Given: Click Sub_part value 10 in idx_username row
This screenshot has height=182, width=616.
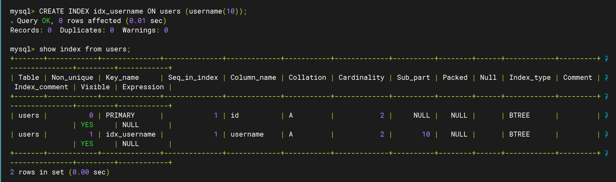Looking at the screenshot, I should pyautogui.click(x=426, y=134).
